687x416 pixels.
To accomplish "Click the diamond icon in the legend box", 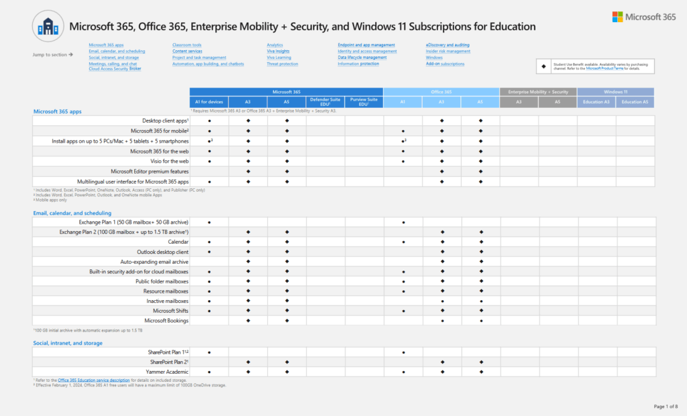I will coord(543,66).
